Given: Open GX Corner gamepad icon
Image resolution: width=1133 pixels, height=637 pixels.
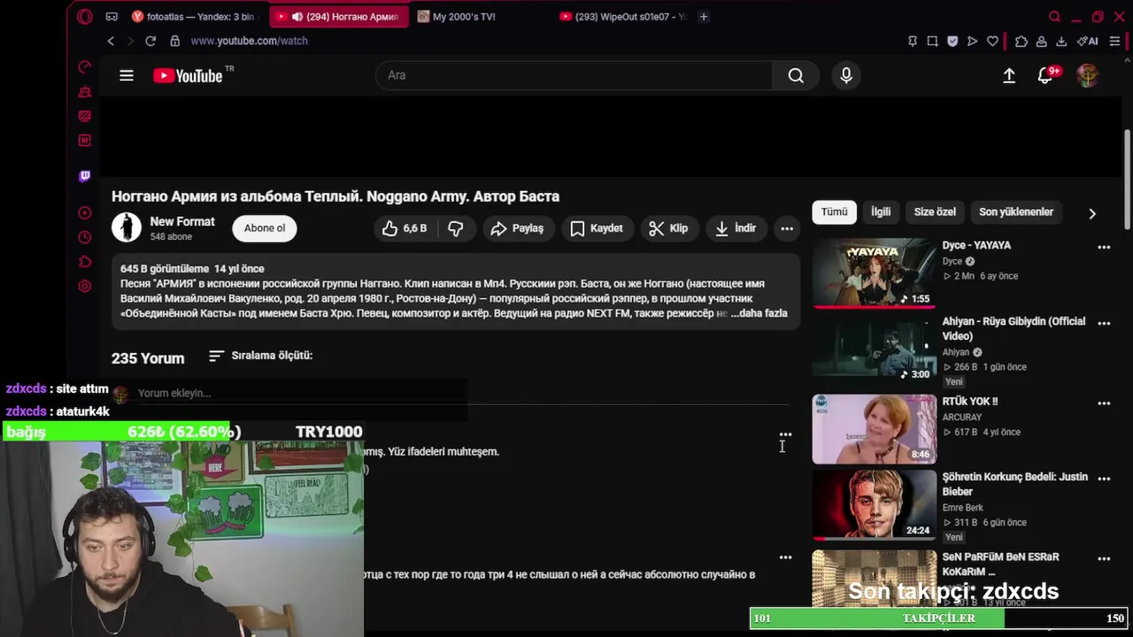Looking at the screenshot, I should (x=112, y=17).
